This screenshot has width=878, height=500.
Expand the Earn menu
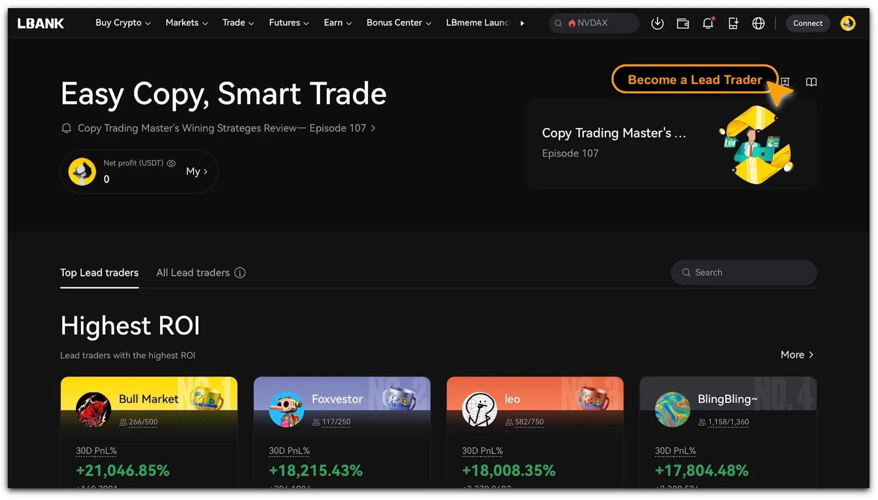click(x=337, y=23)
